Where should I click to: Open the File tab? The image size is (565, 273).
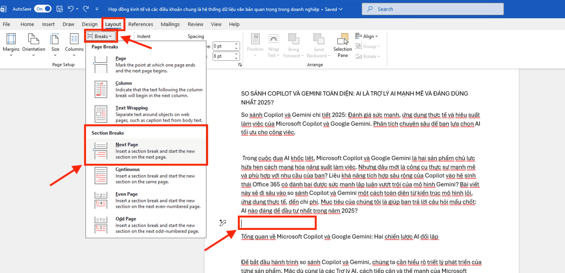(x=7, y=24)
